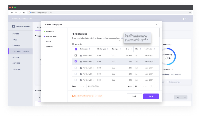Open STARWIND CONSOLE in the sidebar
201x118 pixels.
[21, 51]
